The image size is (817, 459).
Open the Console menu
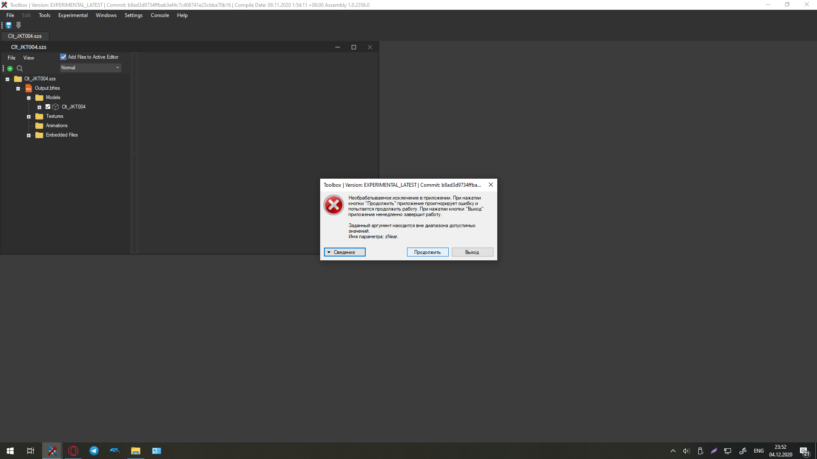point(160,15)
